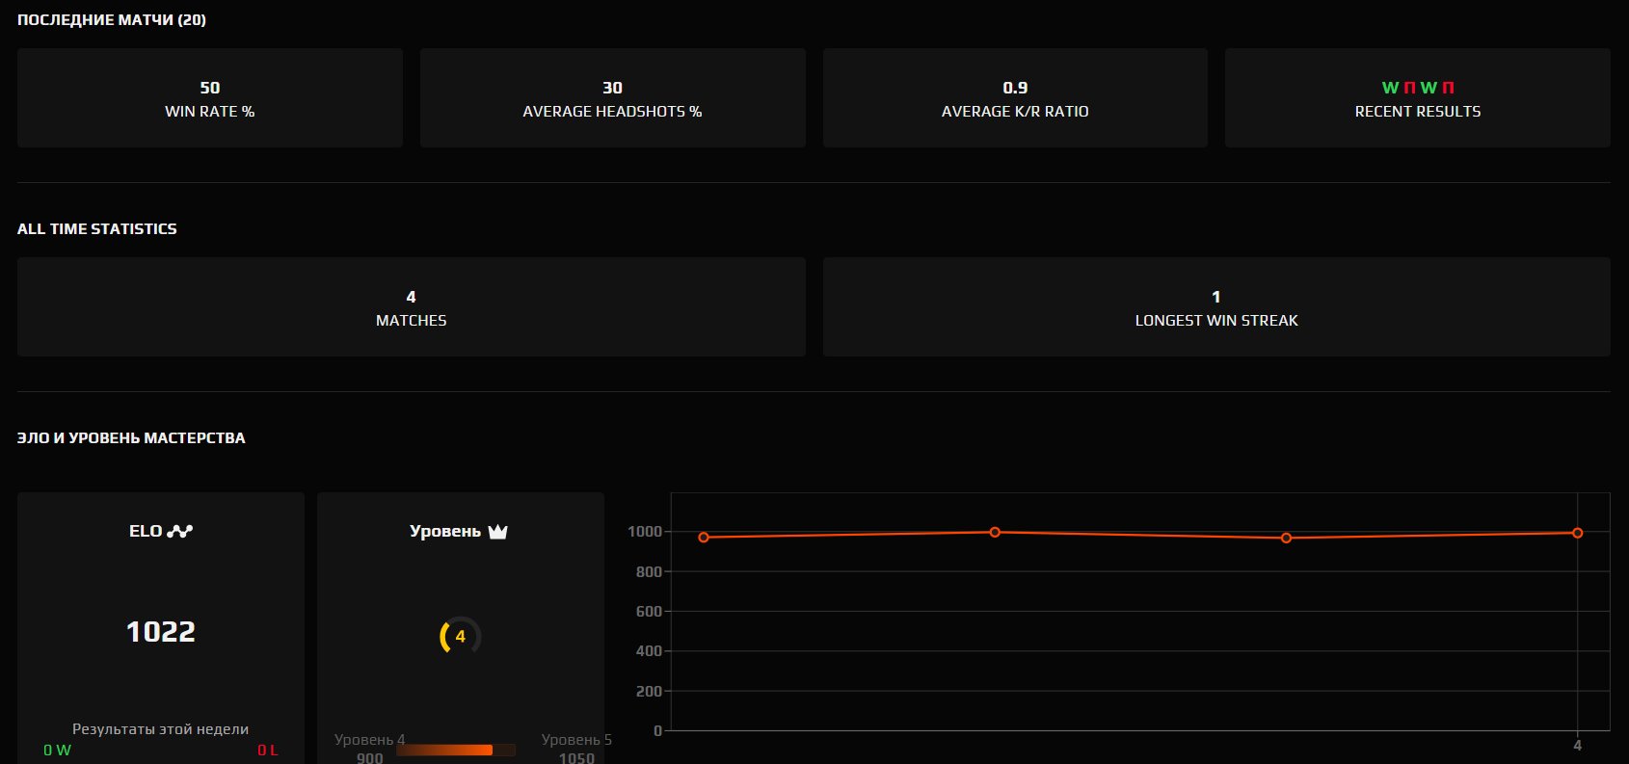
Task: Click the Longest Win Streak card
Action: tap(1216, 307)
